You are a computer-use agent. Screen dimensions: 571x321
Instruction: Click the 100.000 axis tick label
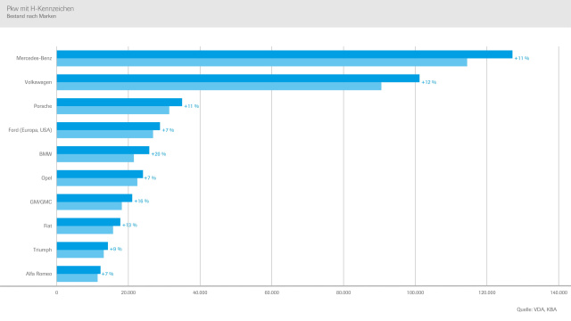(x=415, y=292)
